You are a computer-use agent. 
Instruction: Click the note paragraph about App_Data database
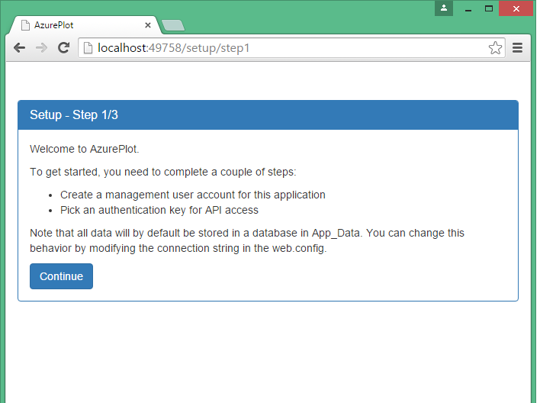coord(246,240)
